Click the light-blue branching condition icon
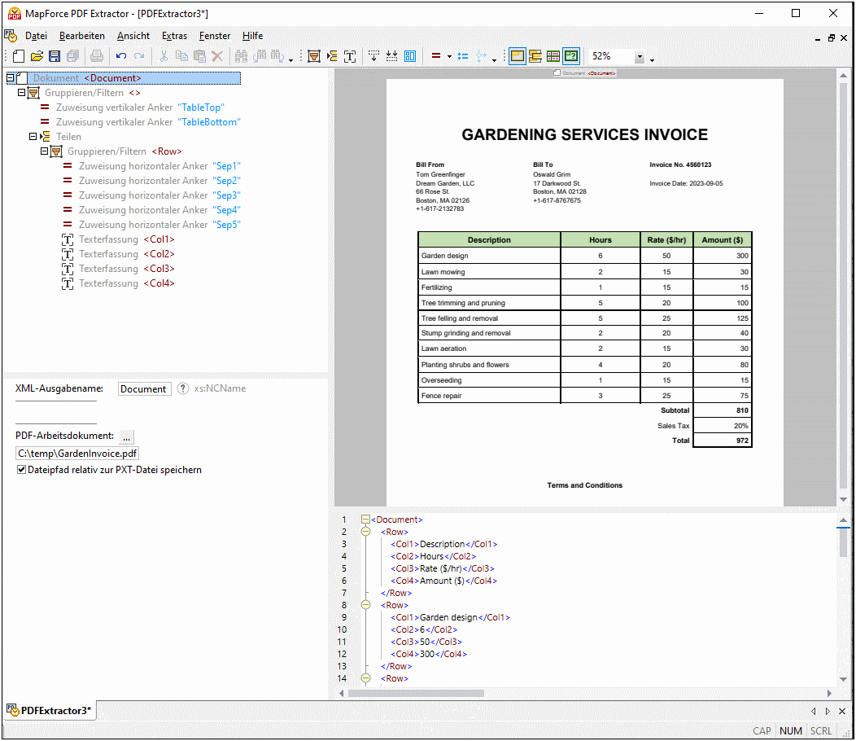This screenshot has width=856, height=741. click(481, 56)
